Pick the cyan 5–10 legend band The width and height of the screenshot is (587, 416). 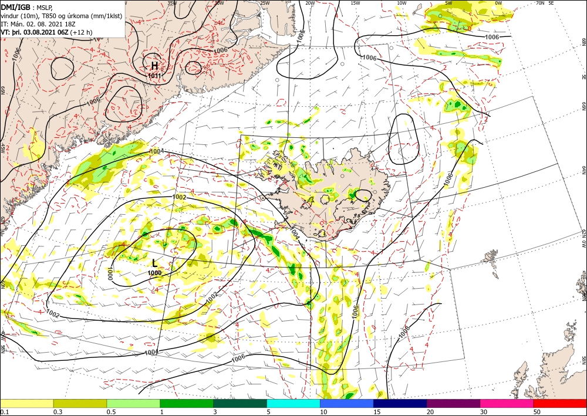pyautogui.click(x=293, y=403)
